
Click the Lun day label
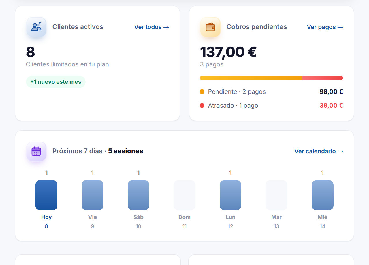[x=230, y=217]
